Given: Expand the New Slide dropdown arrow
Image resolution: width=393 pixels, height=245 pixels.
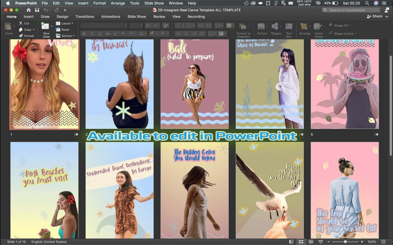Looking at the screenshot, I should pyautogui.click(x=52, y=26).
